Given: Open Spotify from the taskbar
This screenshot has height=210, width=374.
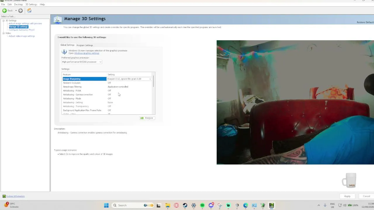Looking at the screenshot, I should pyautogui.click(x=202, y=205).
